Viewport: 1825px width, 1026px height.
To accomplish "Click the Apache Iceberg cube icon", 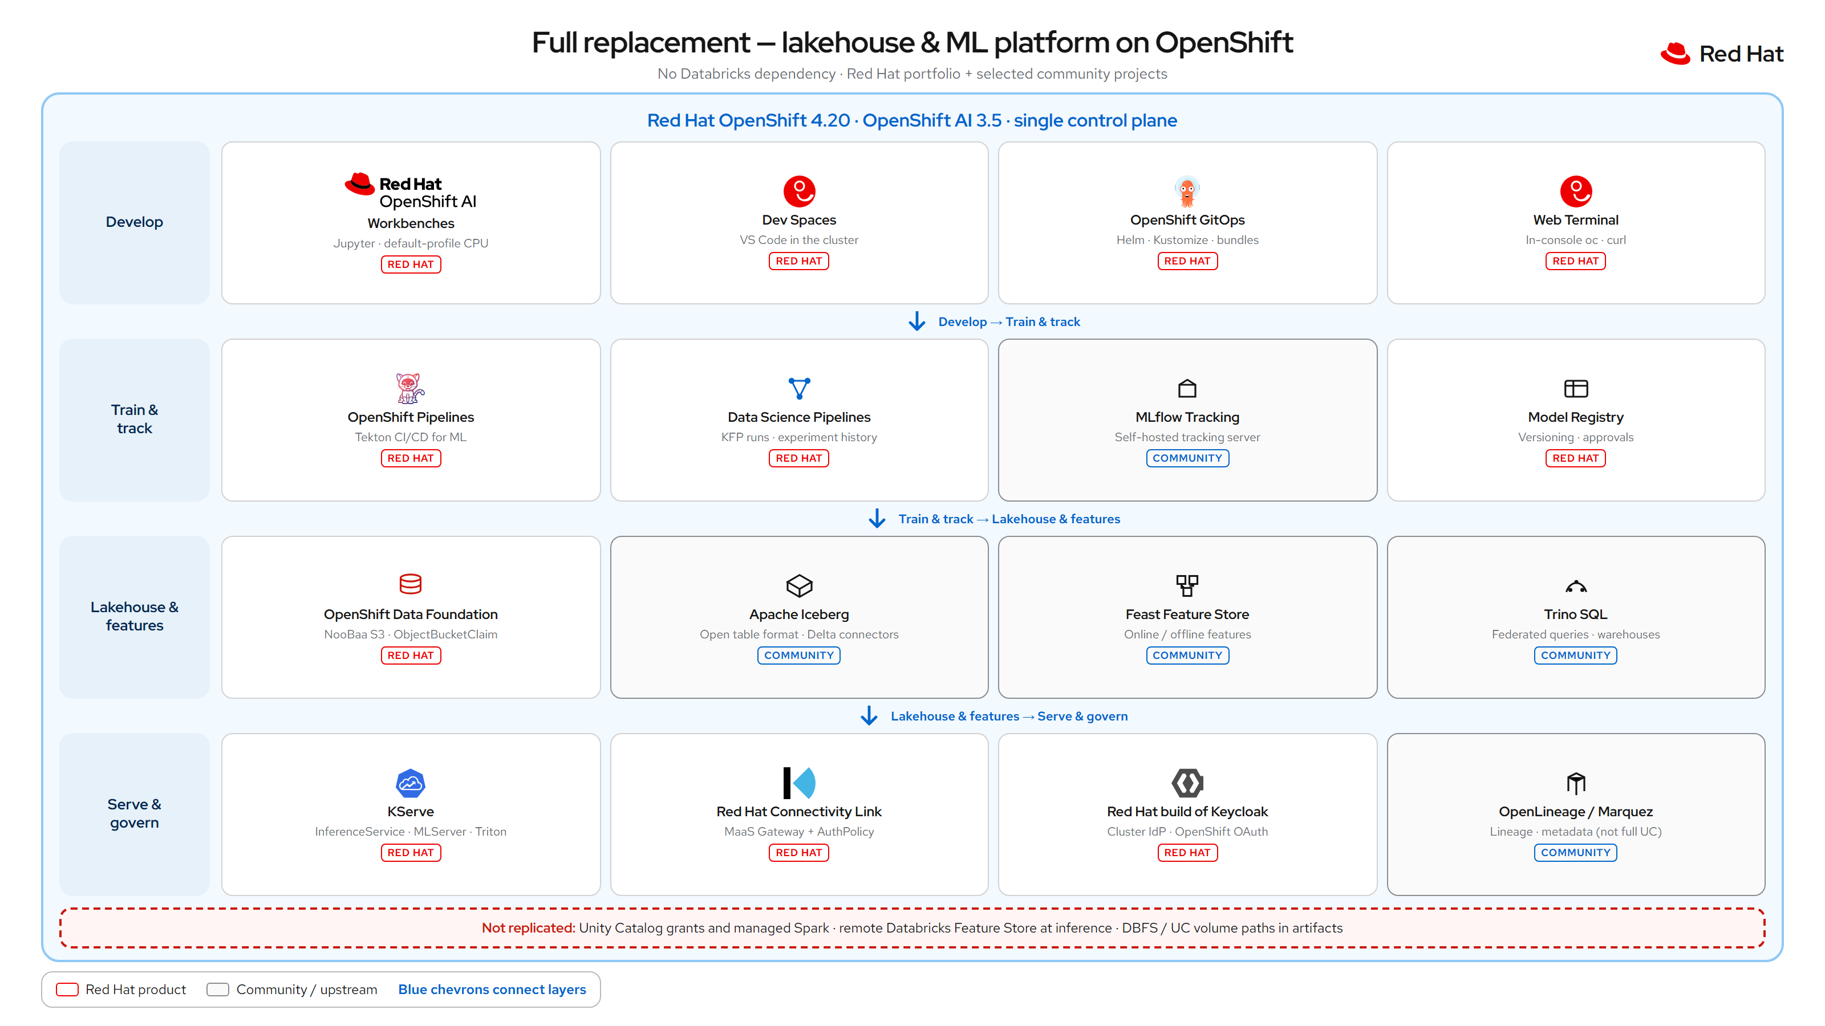I will (x=799, y=585).
